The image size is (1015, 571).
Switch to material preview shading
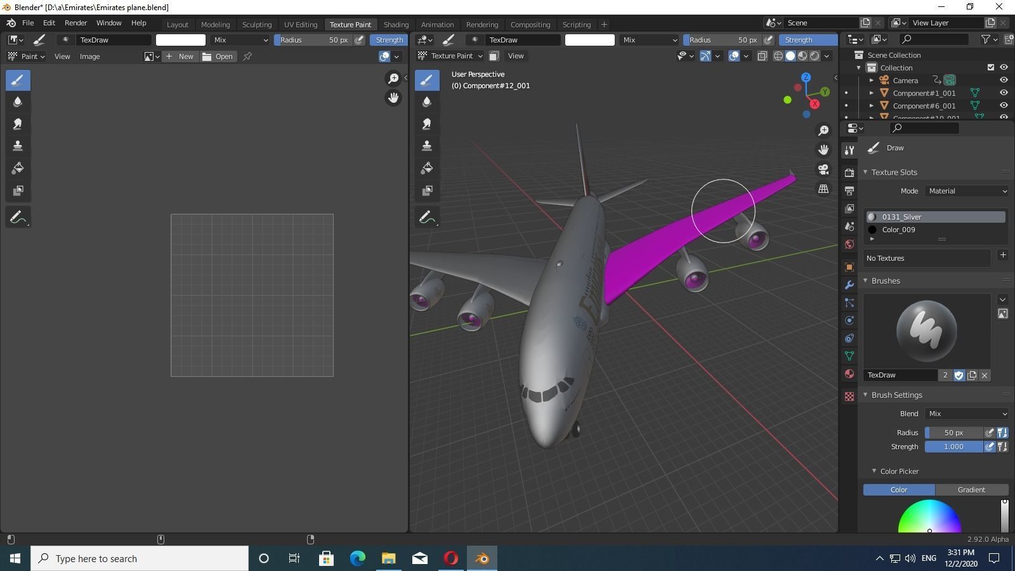[802, 56]
